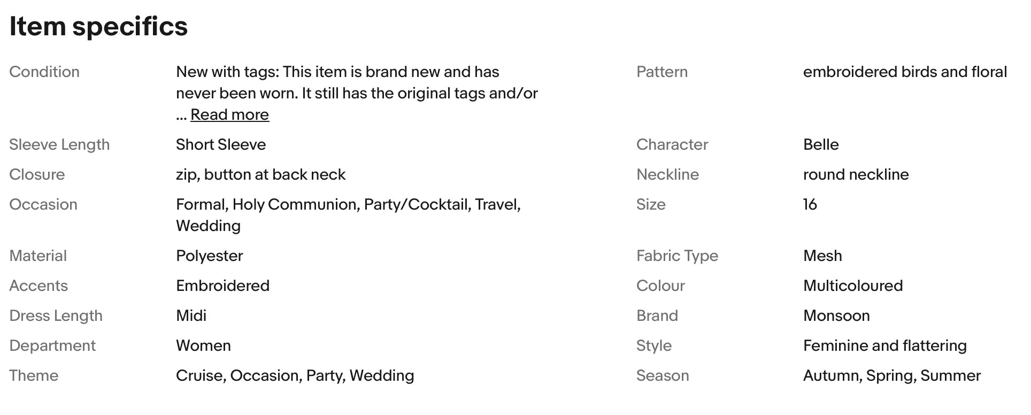Click the Item specifics heading
This screenshot has width=1031, height=415.
[98, 26]
